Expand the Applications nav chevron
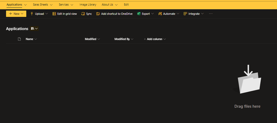 (25, 5)
